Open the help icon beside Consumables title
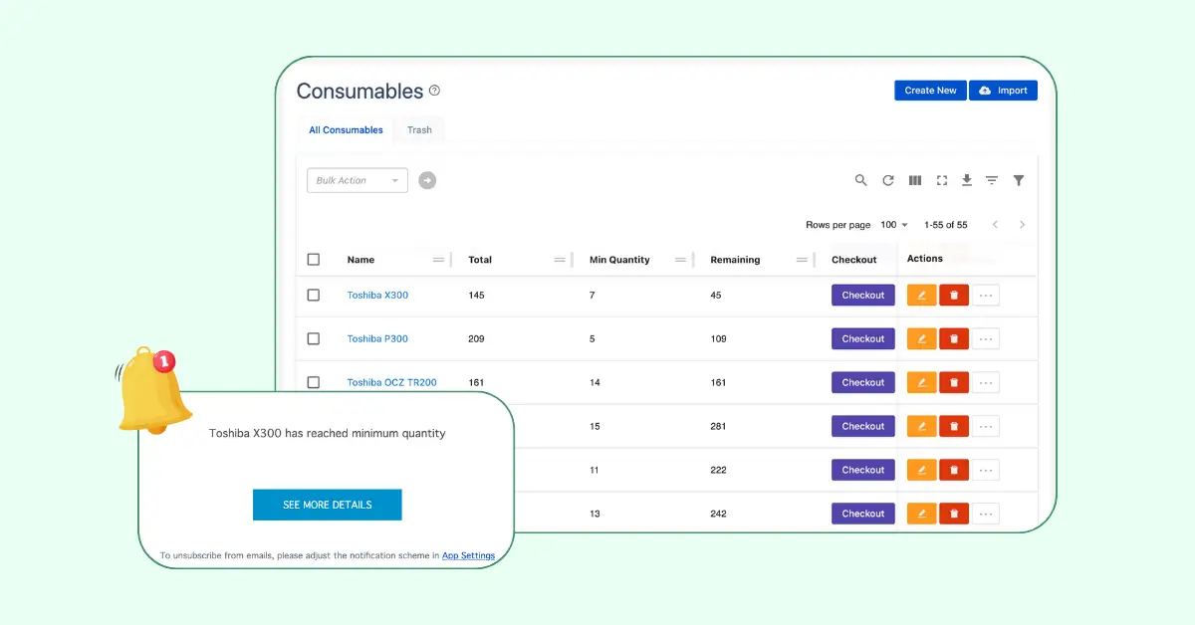 pos(434,91)
